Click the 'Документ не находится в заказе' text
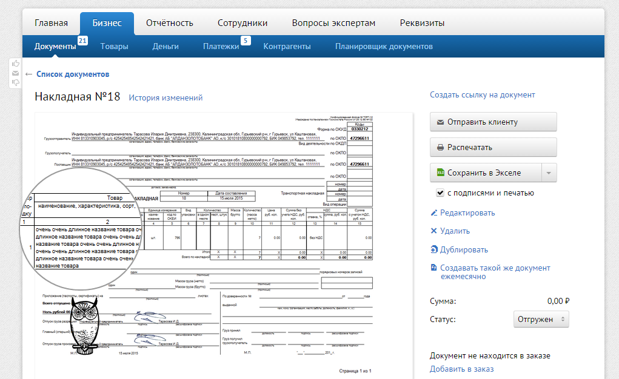Image resolution: width=619 pixels, height=379 pixels. click(x=490, y=356)
